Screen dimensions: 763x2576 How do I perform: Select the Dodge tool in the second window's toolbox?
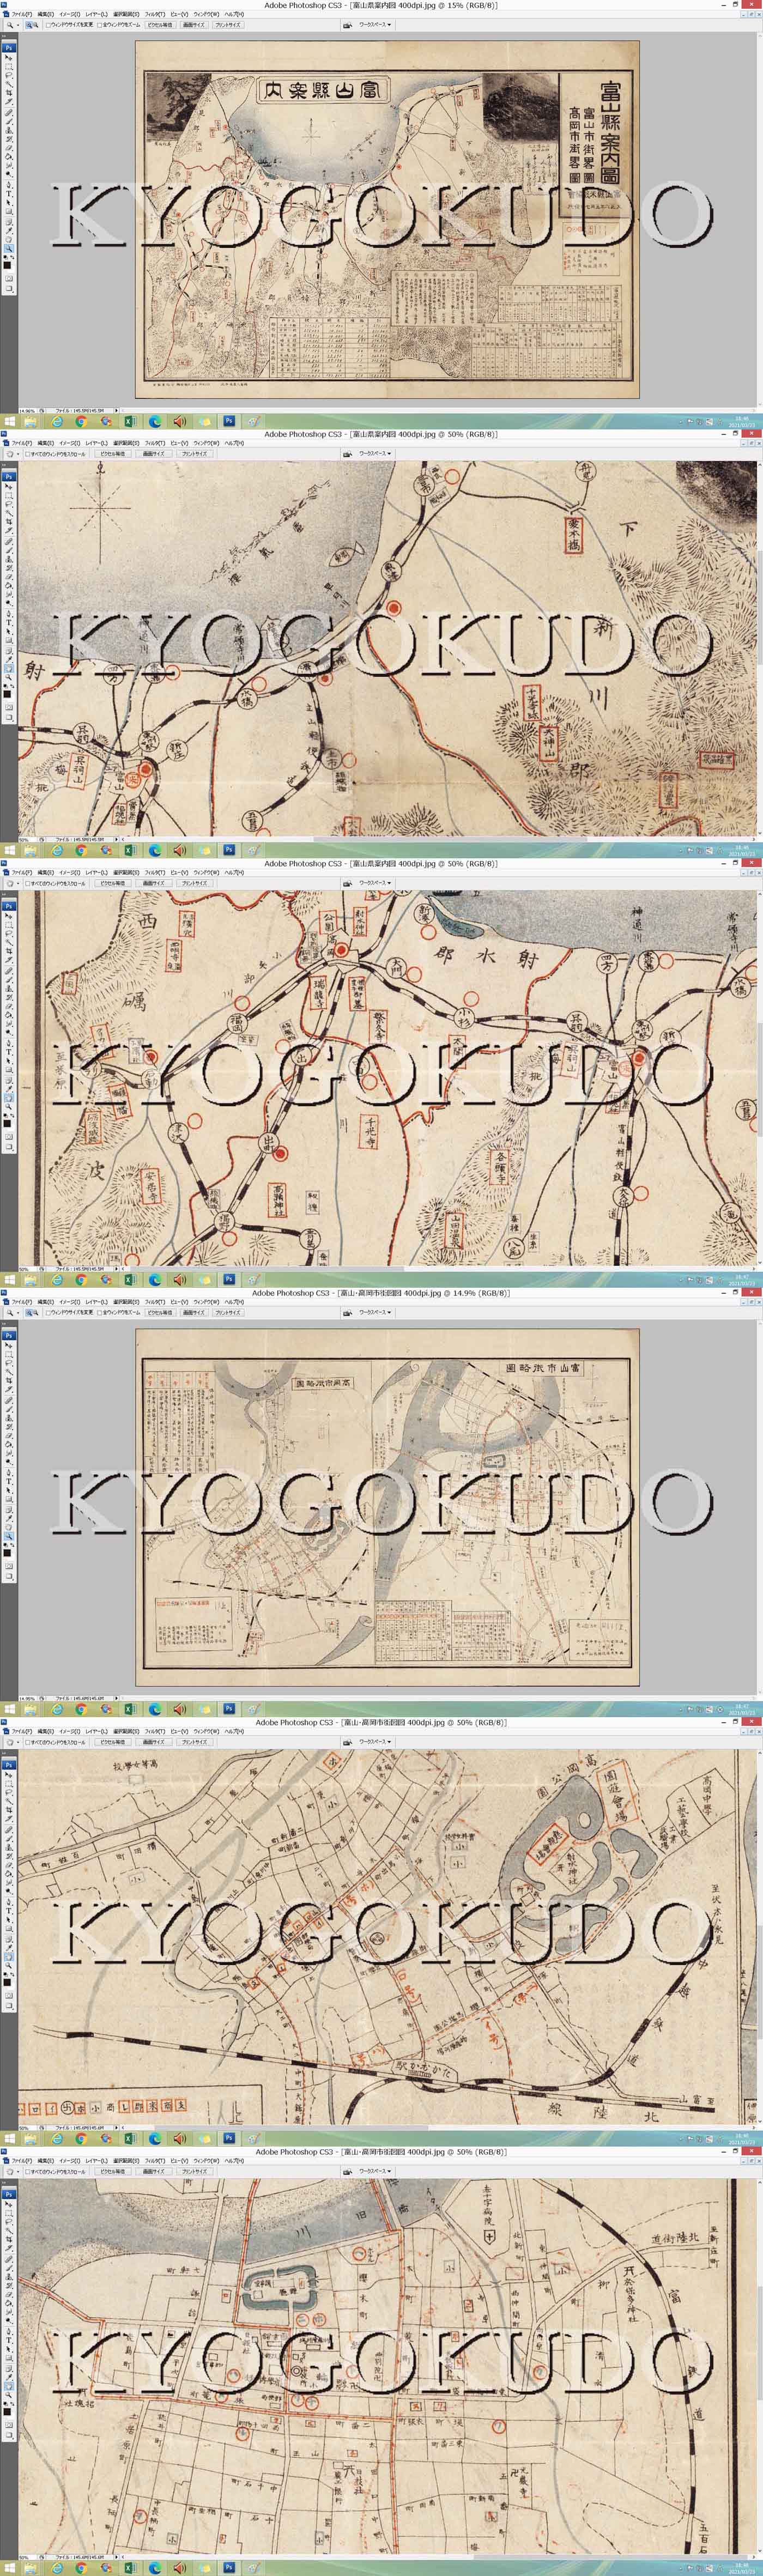(x=9, y=604)
